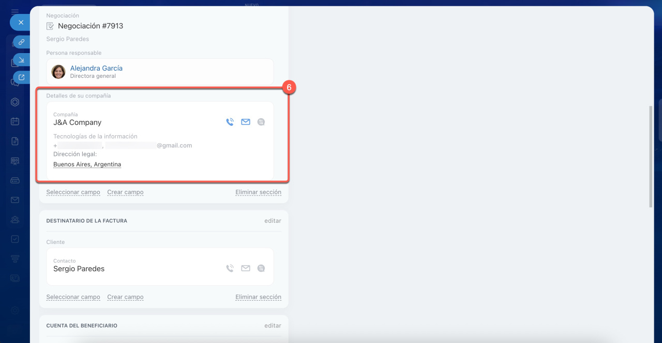Click the Buenos Aires, Argentina address

pos(87,165)
